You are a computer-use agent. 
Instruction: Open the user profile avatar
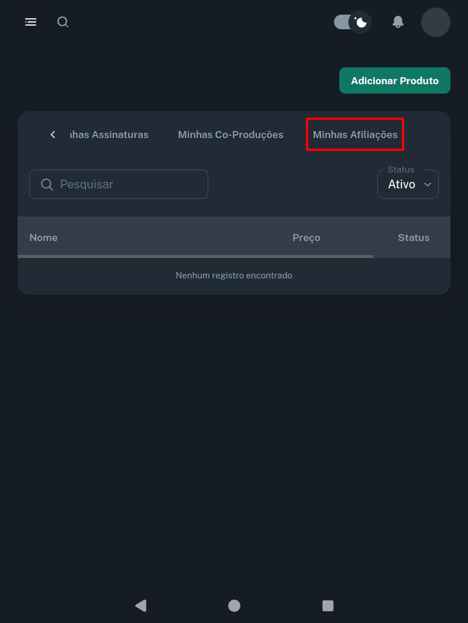click(435, 22)
